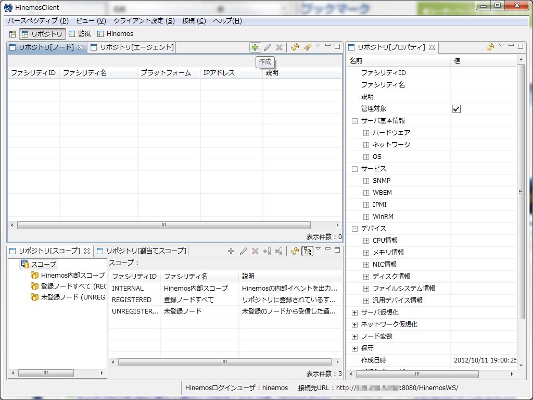533x400 pixels.
Task: Click the green plus create node icon
Action: coord(255,47)
